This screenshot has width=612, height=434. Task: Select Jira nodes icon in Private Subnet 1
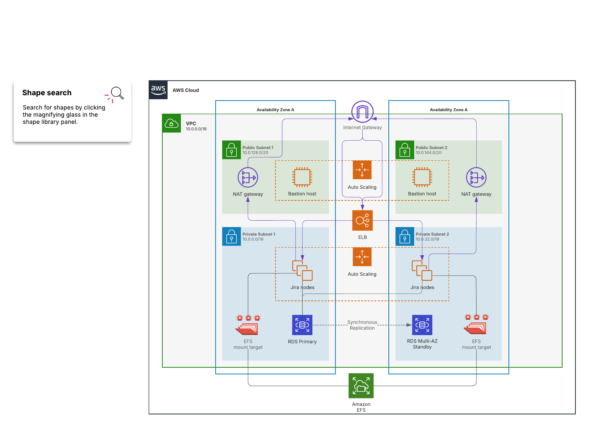[302, 271]
